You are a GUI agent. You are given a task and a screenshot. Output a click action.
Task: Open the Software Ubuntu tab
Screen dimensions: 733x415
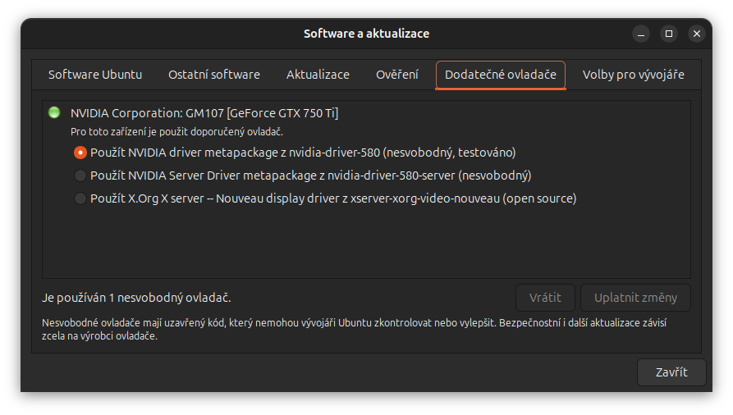pos(95,75)
